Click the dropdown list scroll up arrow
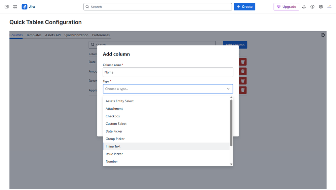 tap(231, 98)
